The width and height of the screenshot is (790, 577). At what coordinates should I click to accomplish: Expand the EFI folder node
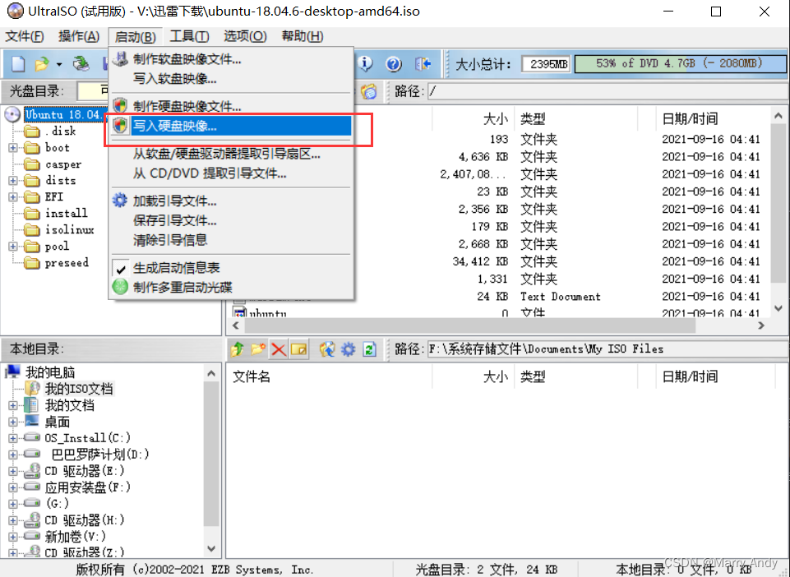click(x=12, y=197)
